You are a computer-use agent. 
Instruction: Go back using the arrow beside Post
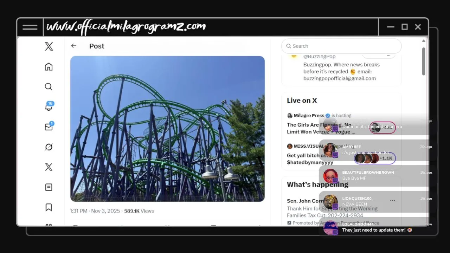(x=73, y=46)
